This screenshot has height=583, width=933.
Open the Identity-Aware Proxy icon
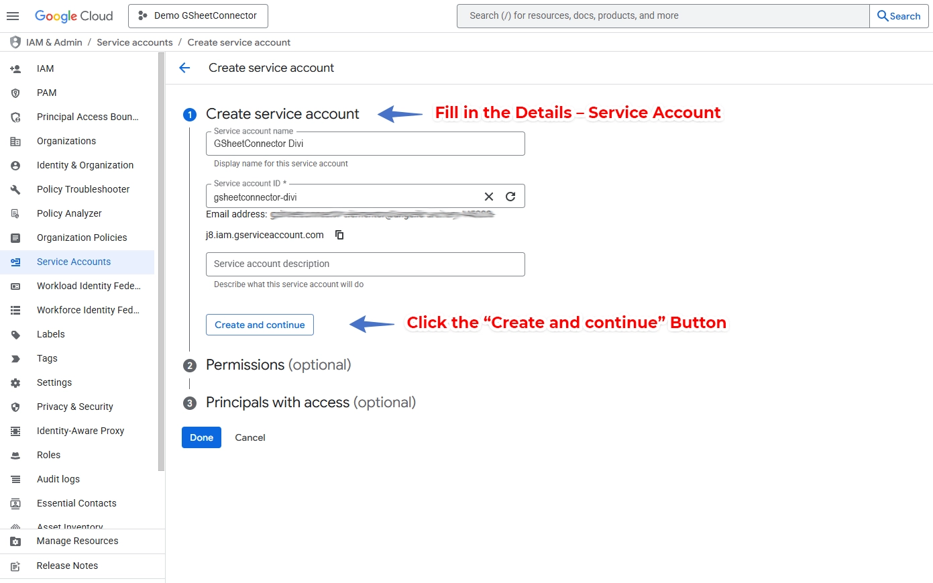[15, 431]
